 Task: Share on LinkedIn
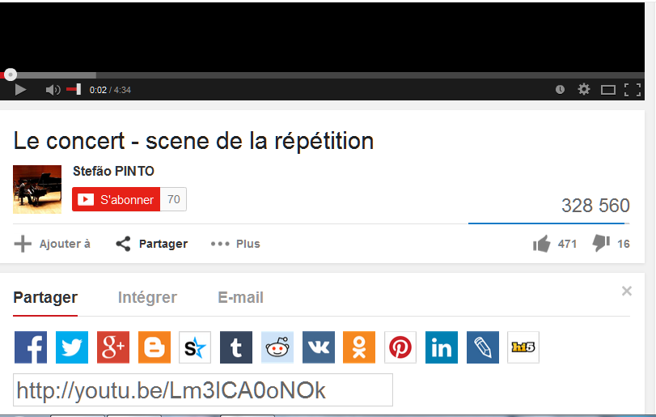[x=442, y=347]
